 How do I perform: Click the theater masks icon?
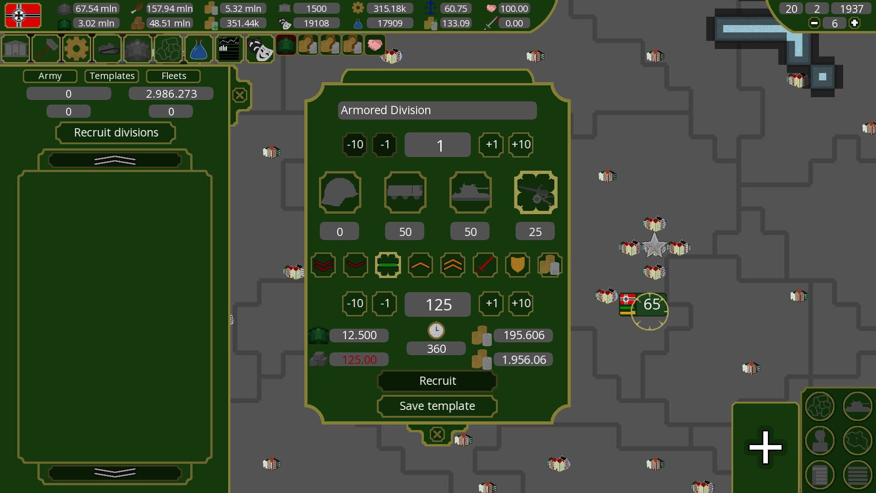click(x=260, y=48)
